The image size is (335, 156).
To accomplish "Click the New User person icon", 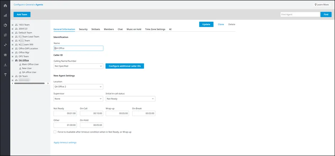I will point(20,68).
